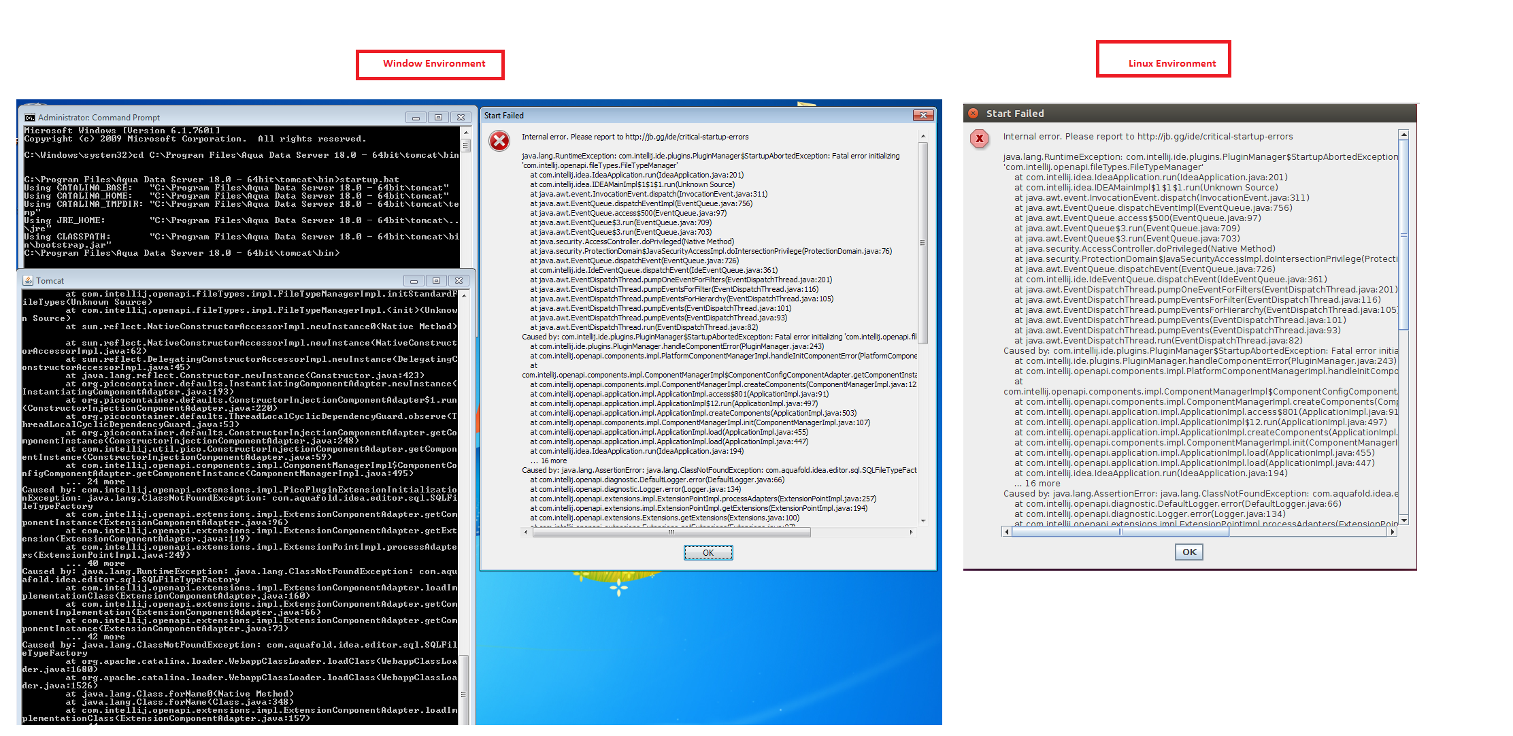Viewport: 1513px width, 736px height.
Task: Click scroll-left arrow in Windows dialog horizontal scrollbar
Action: click(526, 533)
